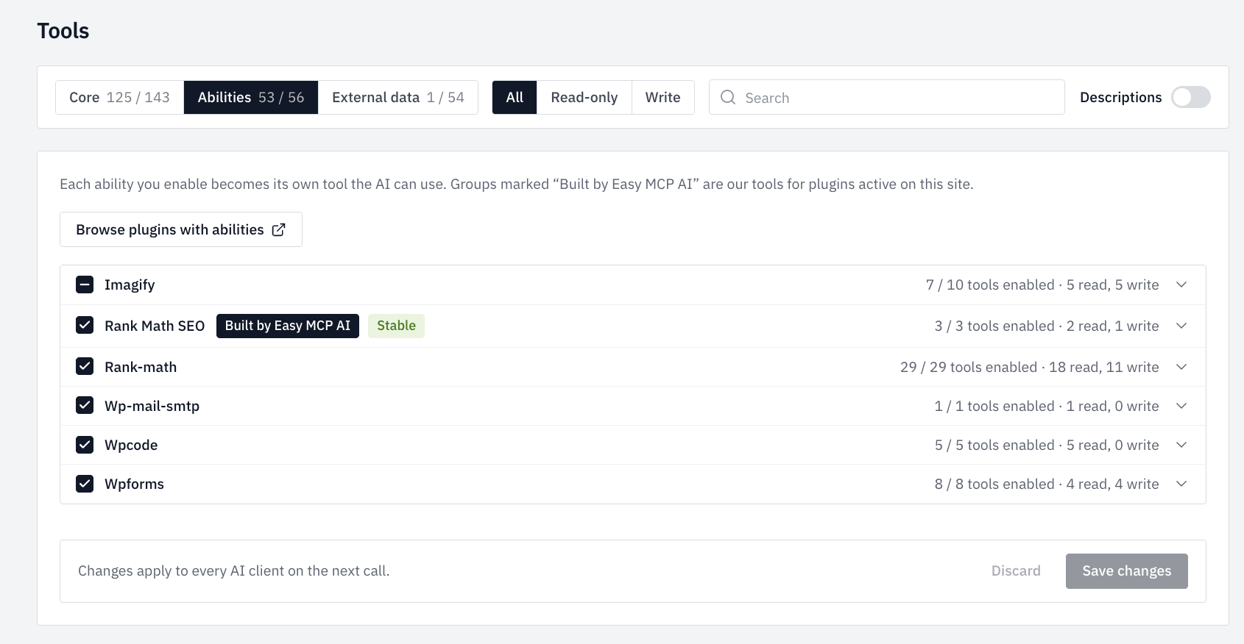Image resolution: width=1244 pixels, height=644 pixels.
Task: Toggle the Imagify group checkbox
Action: click(x=85, y=285)
